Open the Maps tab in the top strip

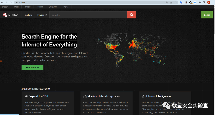(17, 7)
